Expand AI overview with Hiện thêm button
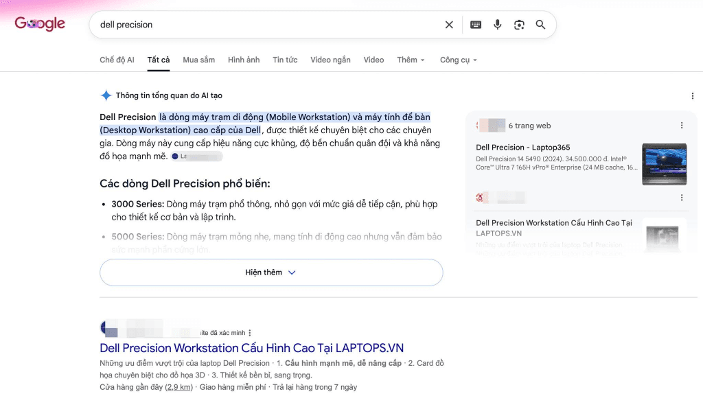This screenshot has height=407, width=703. [271, 272]
